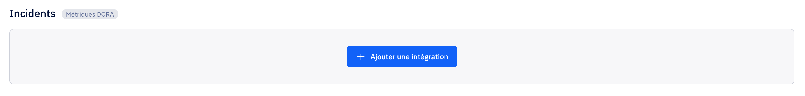Image resolution: width=805 pixels, height=96 pixels.
Task: Click the word une on the blue button
Action: tap(403, 57)
